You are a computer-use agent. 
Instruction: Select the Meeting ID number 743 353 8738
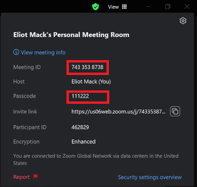(88, 67)
